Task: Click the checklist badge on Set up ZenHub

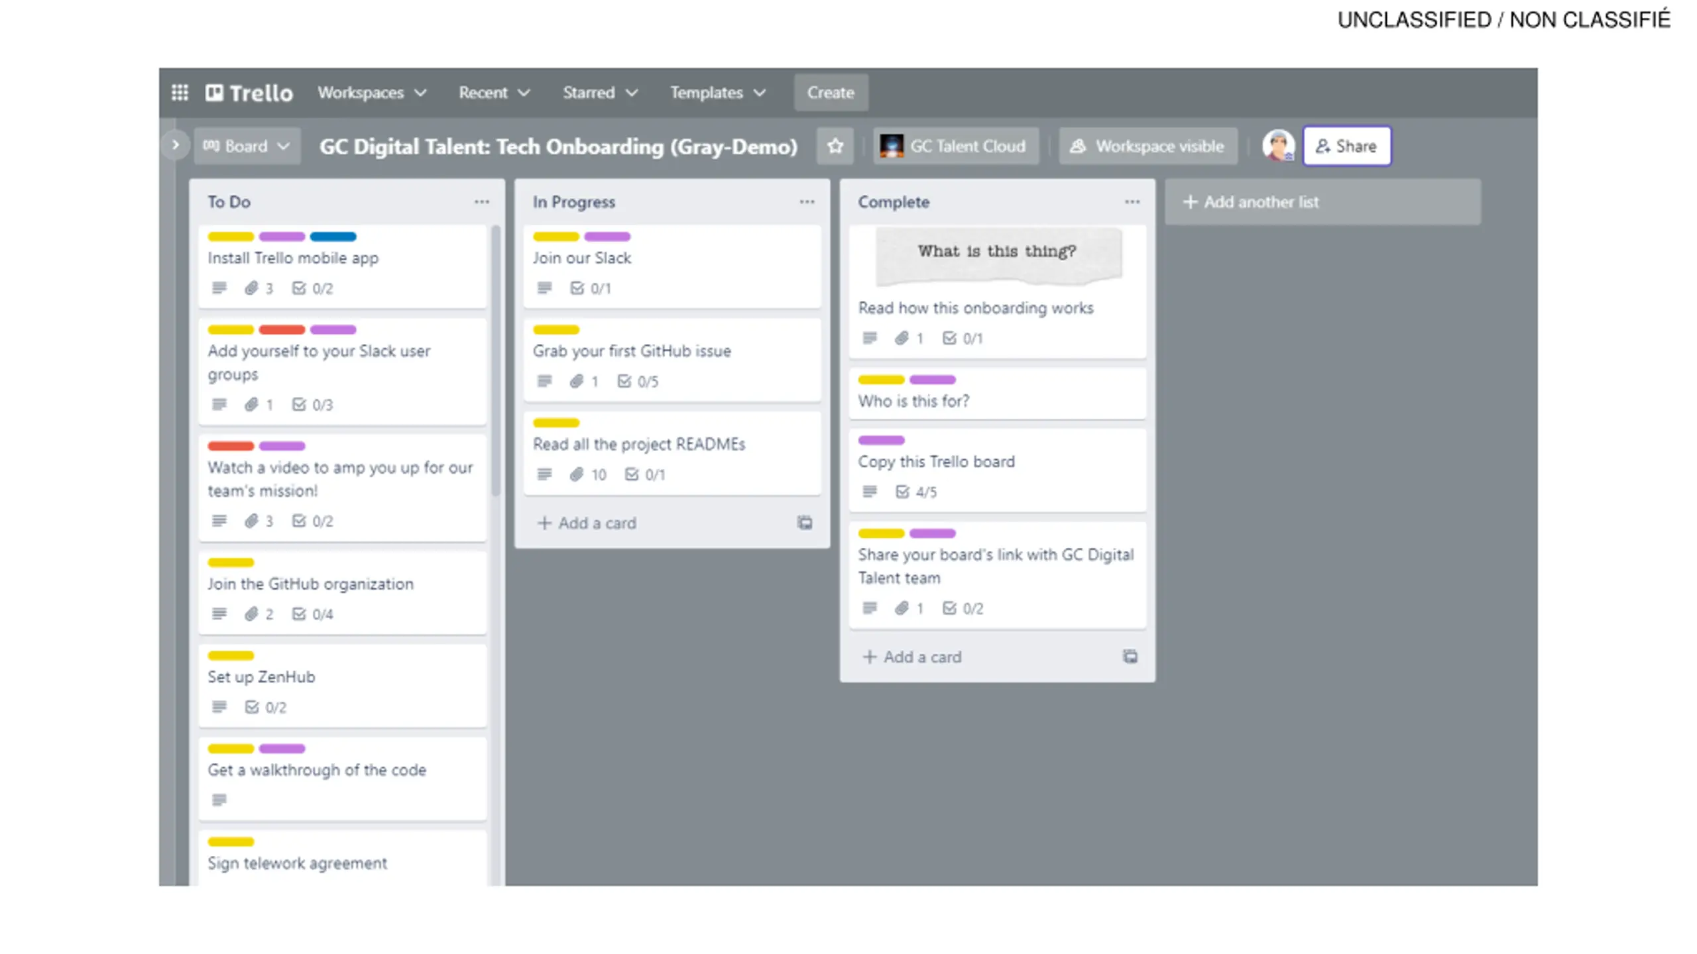Action: [x=266, y=707]
